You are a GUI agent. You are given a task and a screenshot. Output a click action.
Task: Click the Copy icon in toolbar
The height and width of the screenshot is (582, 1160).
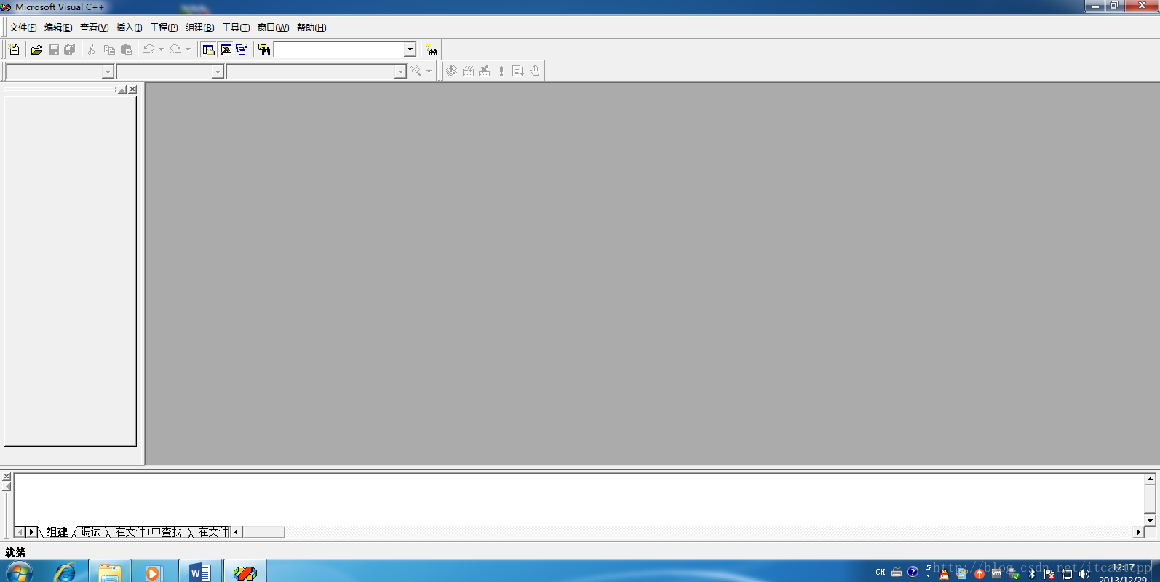coord(109,49)
